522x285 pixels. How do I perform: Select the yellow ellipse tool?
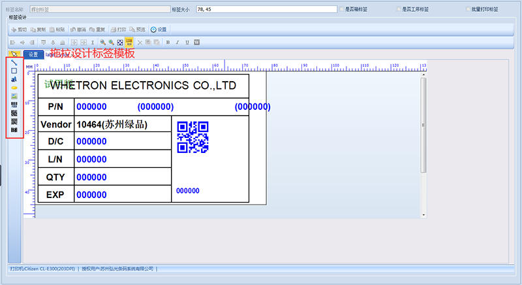coord(14,88)
